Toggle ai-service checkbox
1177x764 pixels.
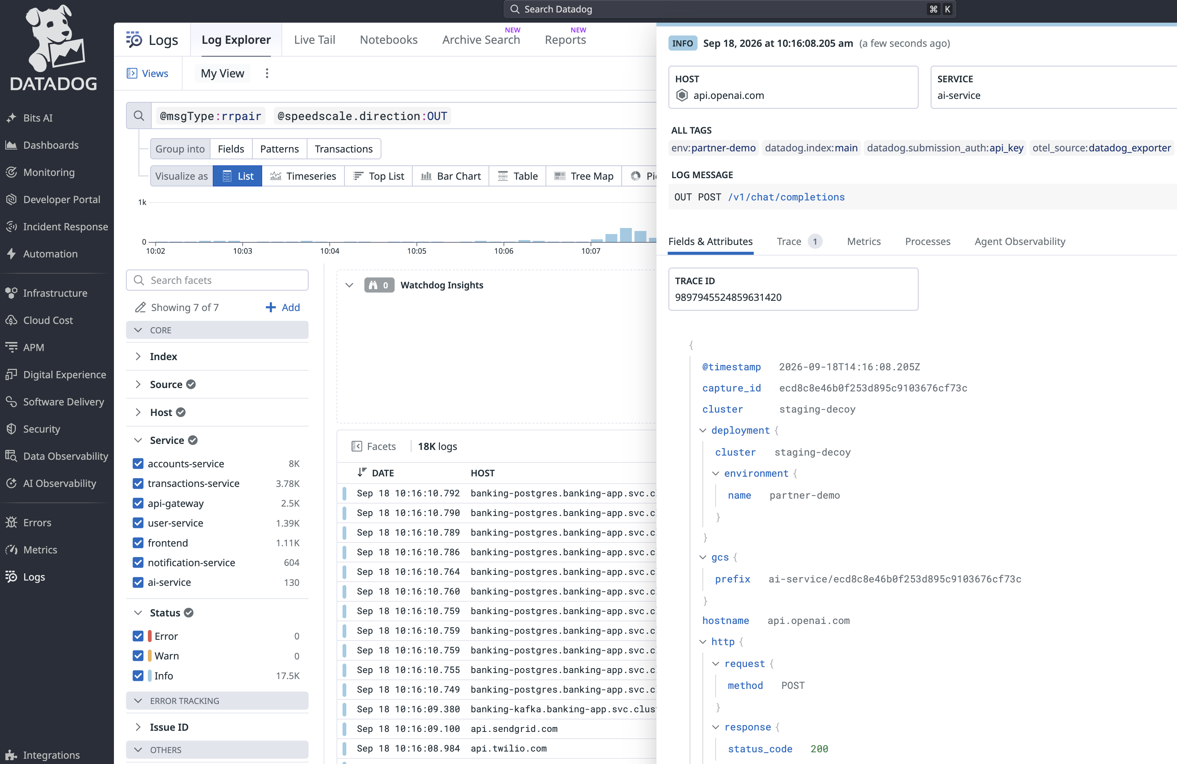tap(138, 582)
